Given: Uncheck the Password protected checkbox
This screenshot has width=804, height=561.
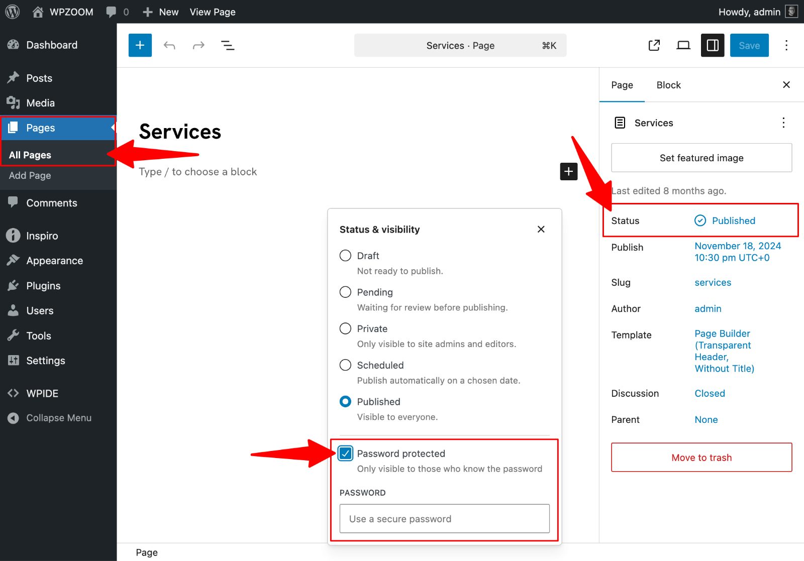Looking at the screenshot, I should pos(346,454).
